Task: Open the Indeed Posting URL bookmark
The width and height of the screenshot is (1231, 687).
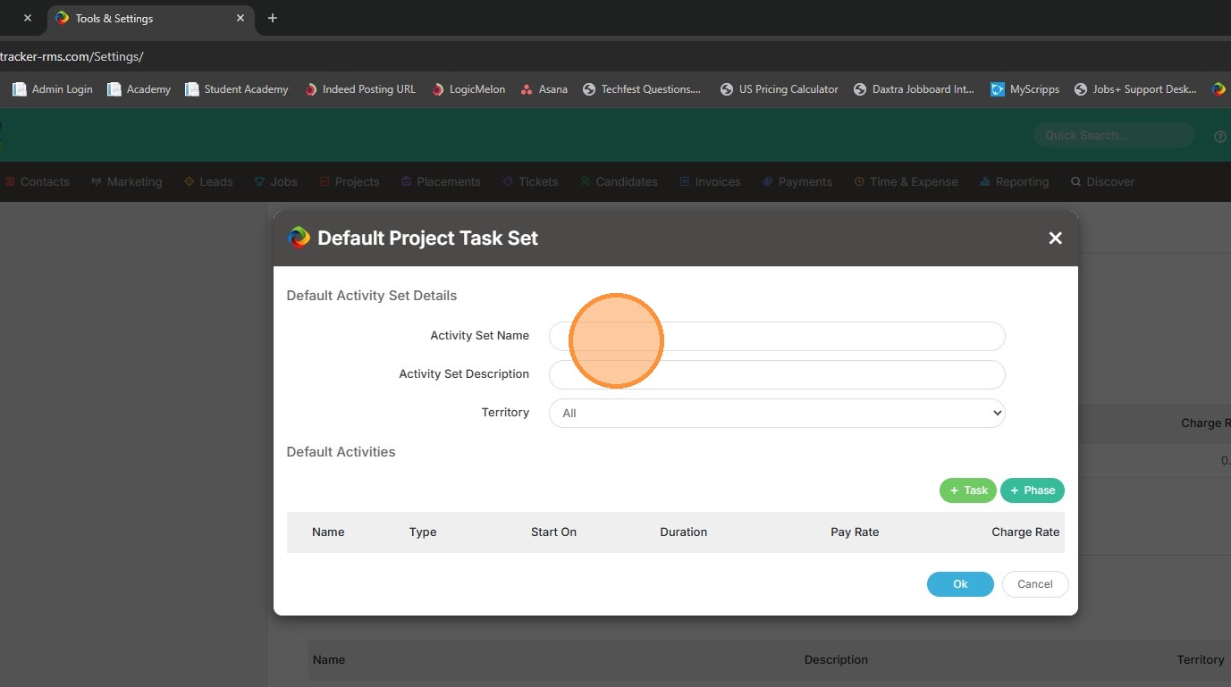Action: 360,89
